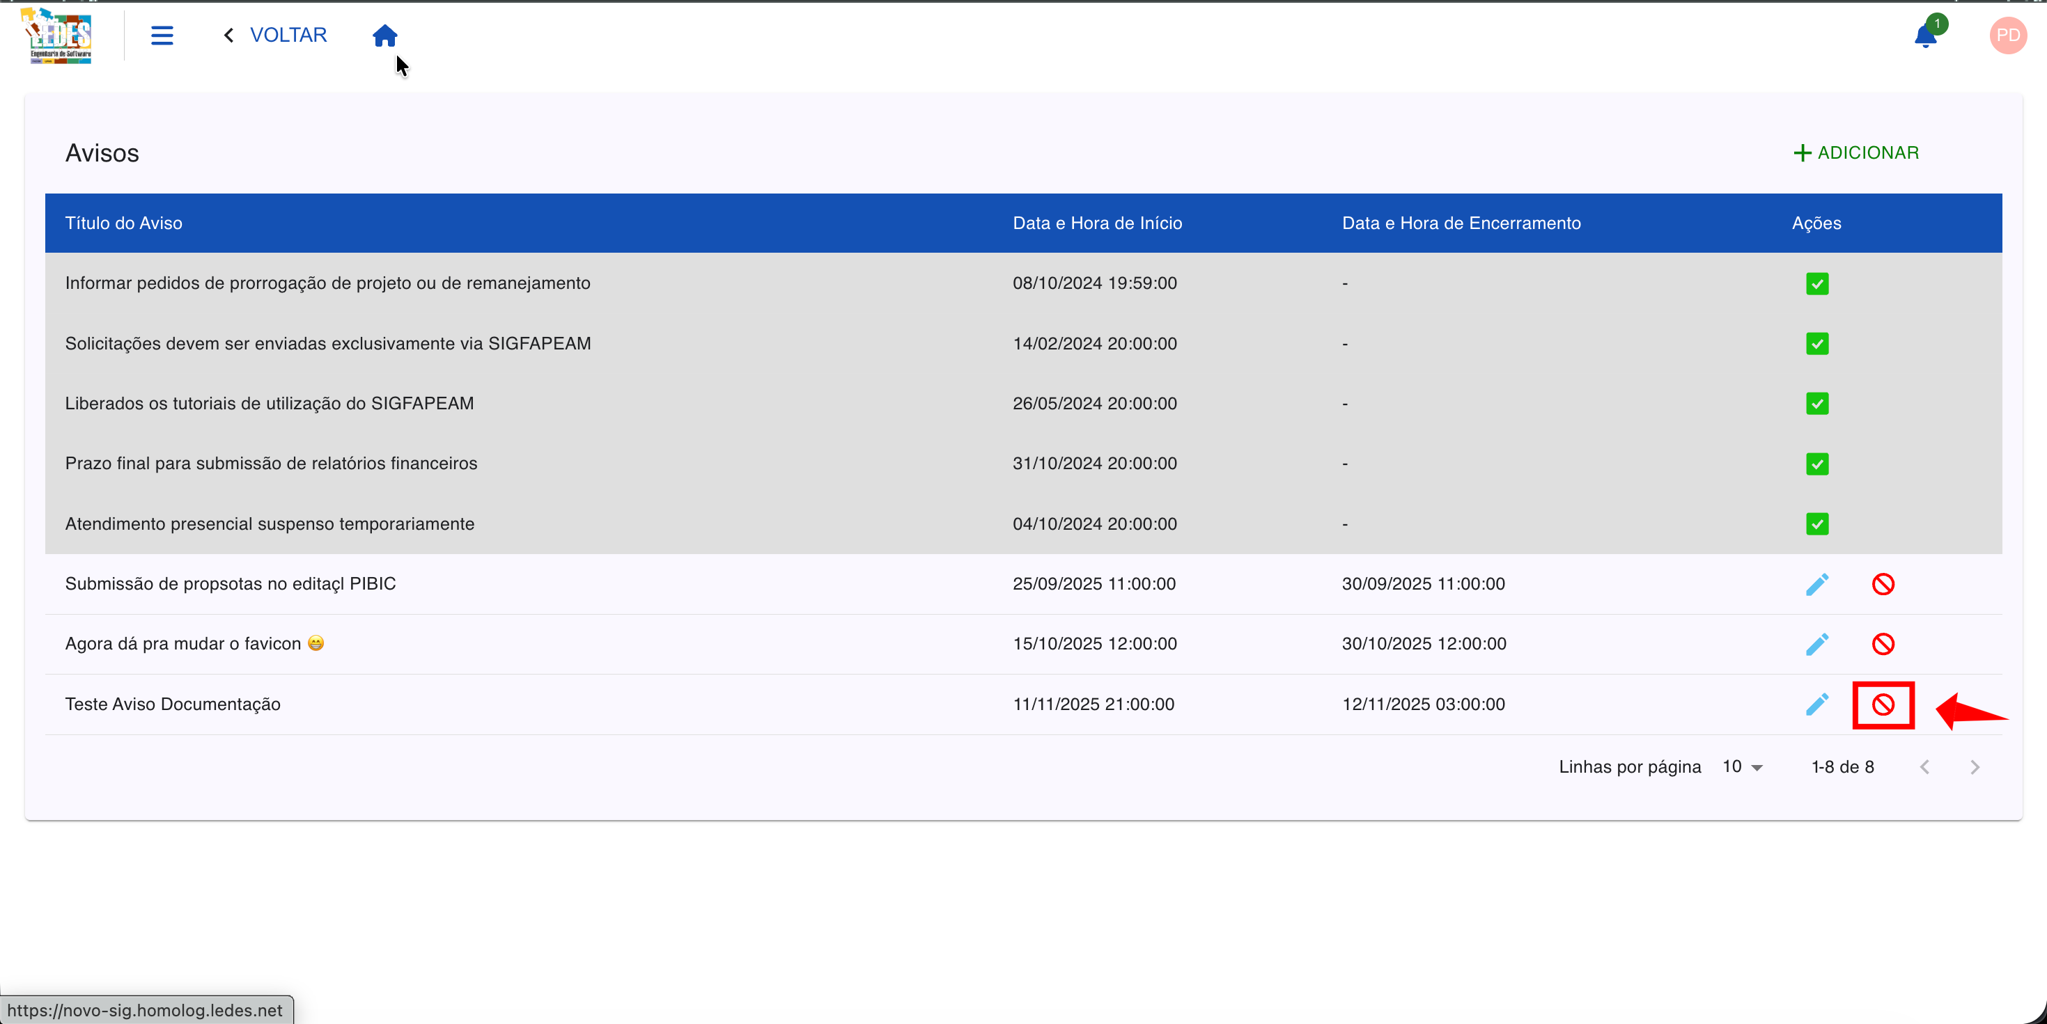Disable Teste Aviso Documentação notice
Screen dimensions: 2047x1024
point(1883,704)
